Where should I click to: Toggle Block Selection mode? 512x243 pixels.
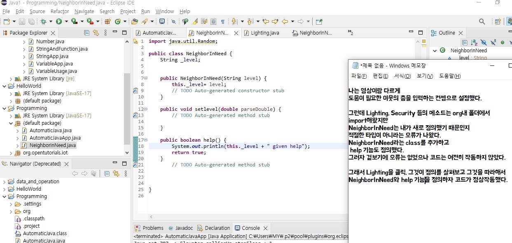coord(213,21)
